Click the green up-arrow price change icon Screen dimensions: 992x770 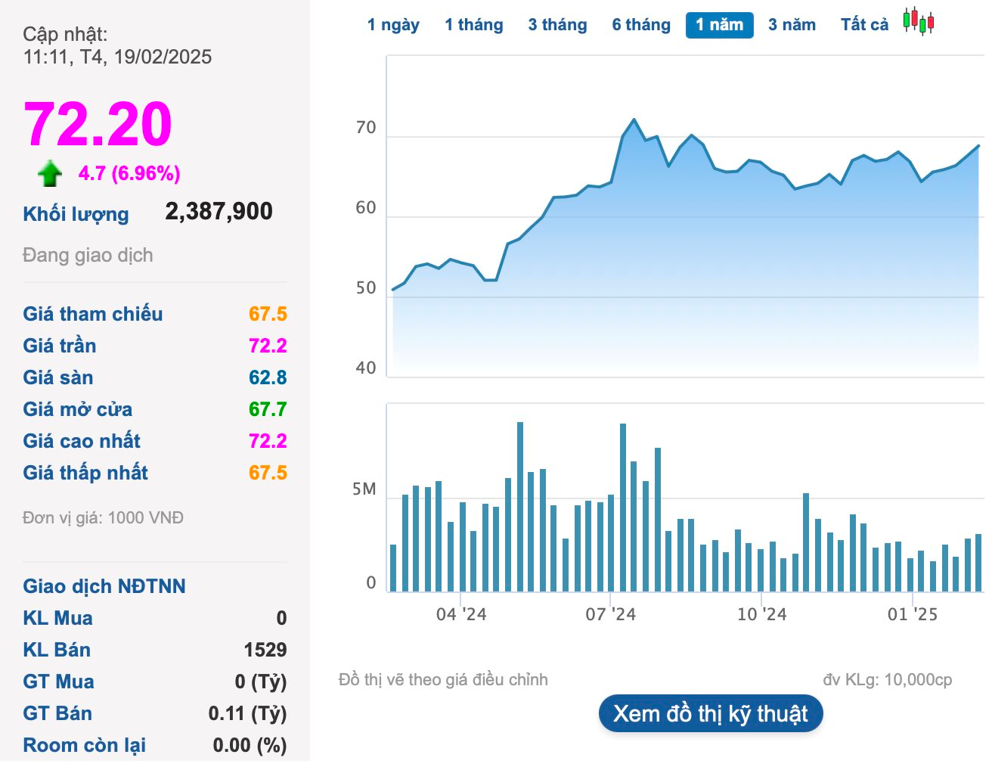click(x=50, y=174)
